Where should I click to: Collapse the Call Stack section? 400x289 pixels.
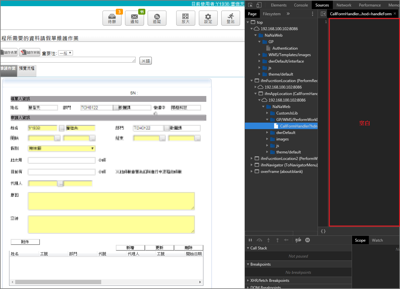(x=259, y=248)
